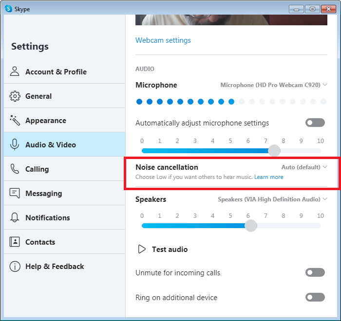
Task: Click the webcam preview image
Action: [231, 20]
